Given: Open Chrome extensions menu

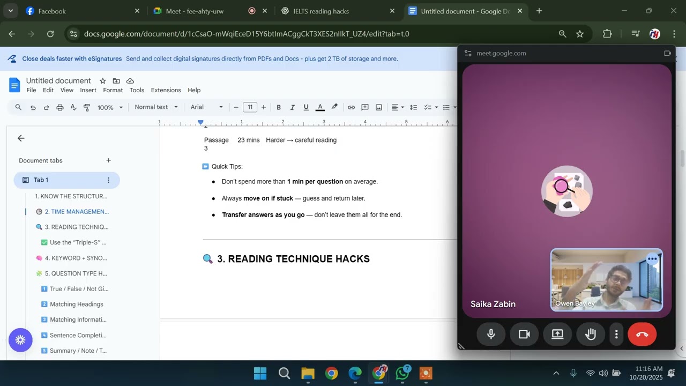Looking at the screenshot, I should point(607,34).
